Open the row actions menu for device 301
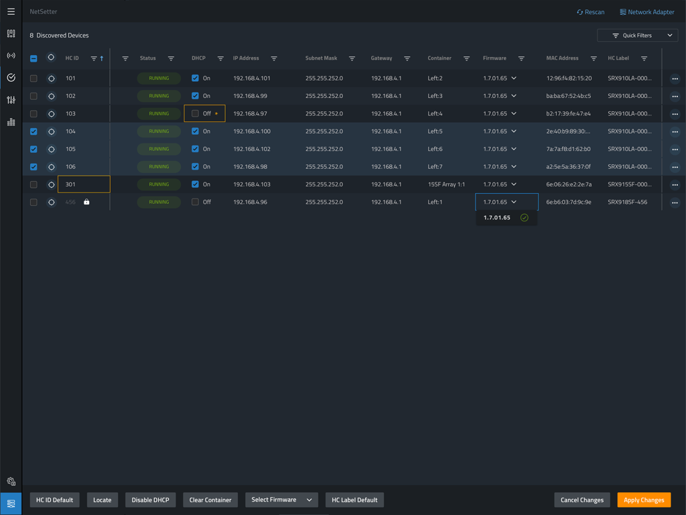The image size is (686, 515). point(674,184)
